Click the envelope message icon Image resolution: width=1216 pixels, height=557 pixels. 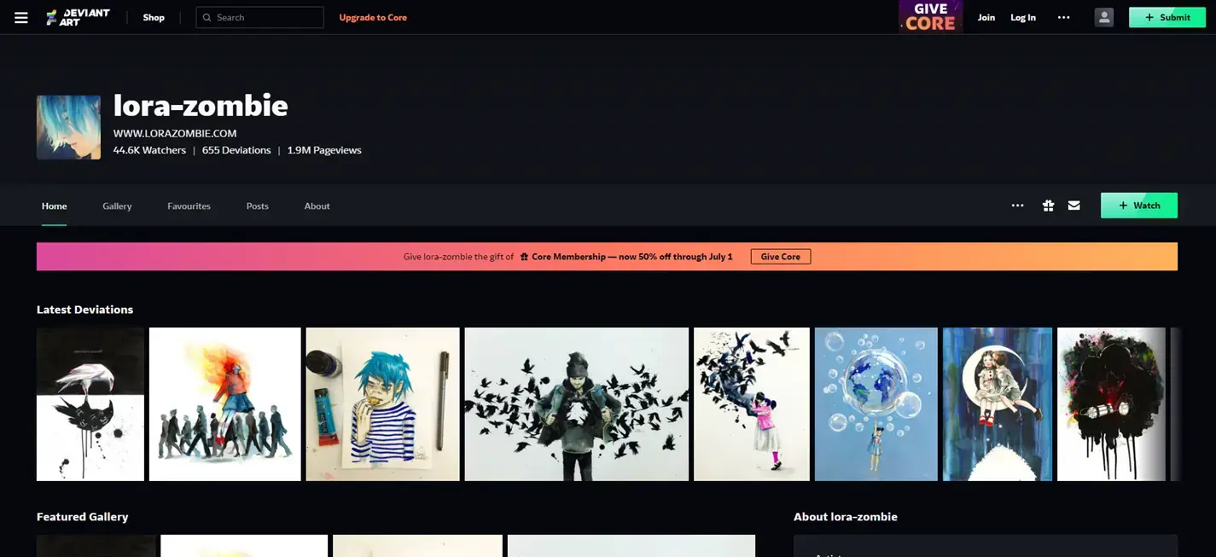tap(1074, 206)
